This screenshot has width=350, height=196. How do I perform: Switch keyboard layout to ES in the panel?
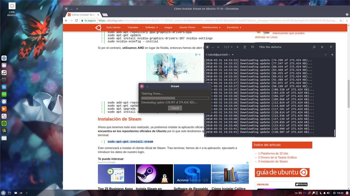(x=300, y=193)
